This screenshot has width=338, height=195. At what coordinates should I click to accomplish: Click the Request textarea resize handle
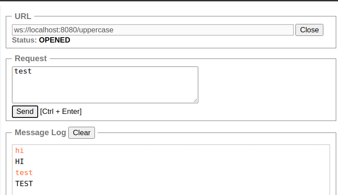196,101
